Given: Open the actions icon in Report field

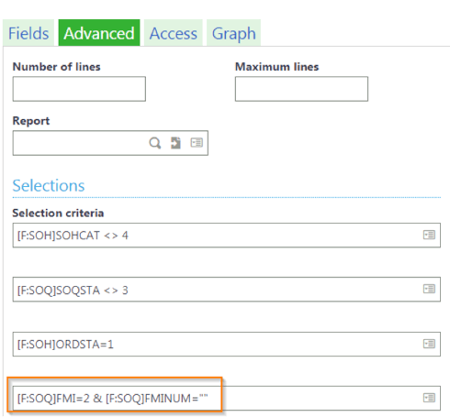Looking at the screenshot, I should click(x=197, y=143).
